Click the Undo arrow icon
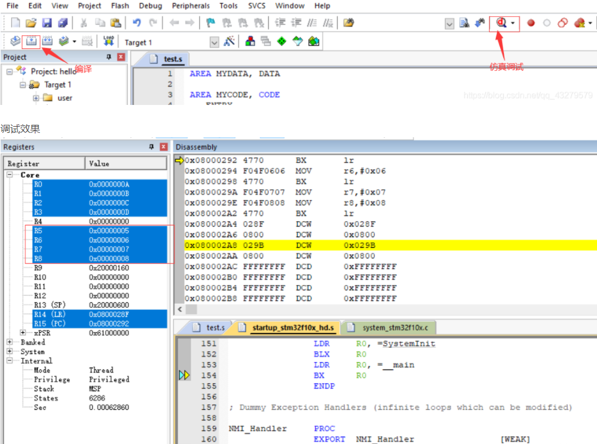597x444 pixels. (x=137, y=23)
